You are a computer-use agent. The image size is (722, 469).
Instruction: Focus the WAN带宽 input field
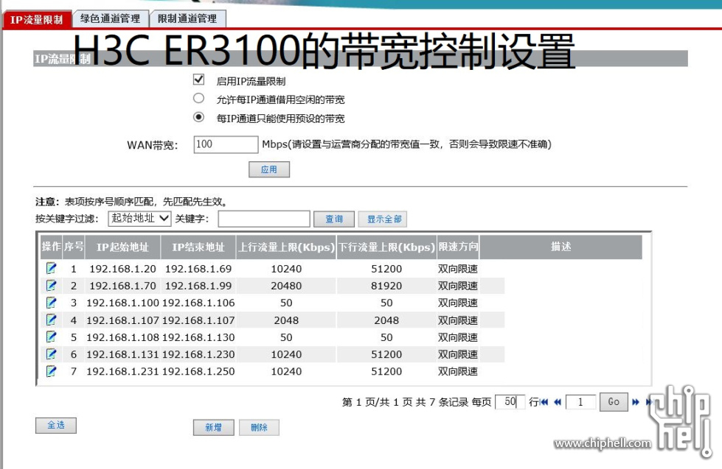coord(226,144)
